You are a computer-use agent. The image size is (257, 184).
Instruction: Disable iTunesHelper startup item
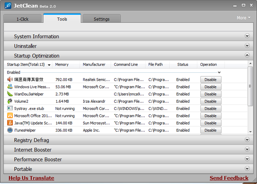(211, 130)
